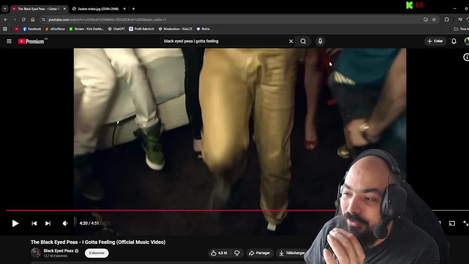469x264 pixels.
Task: Open the Botrix bookmark
Action: click(203, 29)
